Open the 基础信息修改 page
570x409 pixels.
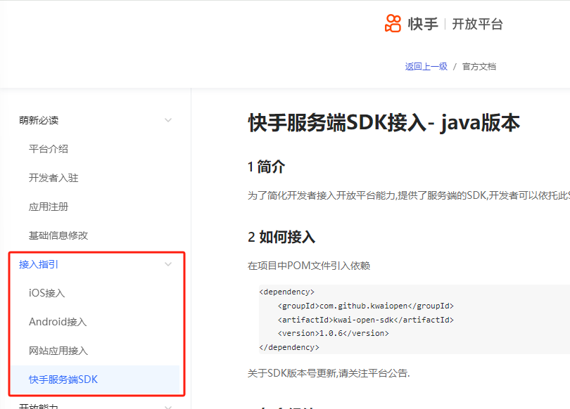(58, 235)
